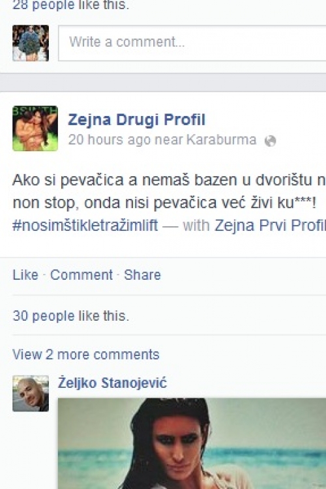Click Željko Stanojević's profile picture
Screen dimensions: 326x489
tap(31, 393)
